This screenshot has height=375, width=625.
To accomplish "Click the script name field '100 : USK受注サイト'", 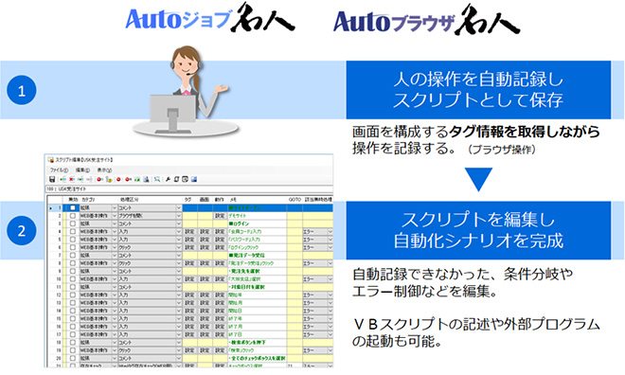I will coord(189,188).
